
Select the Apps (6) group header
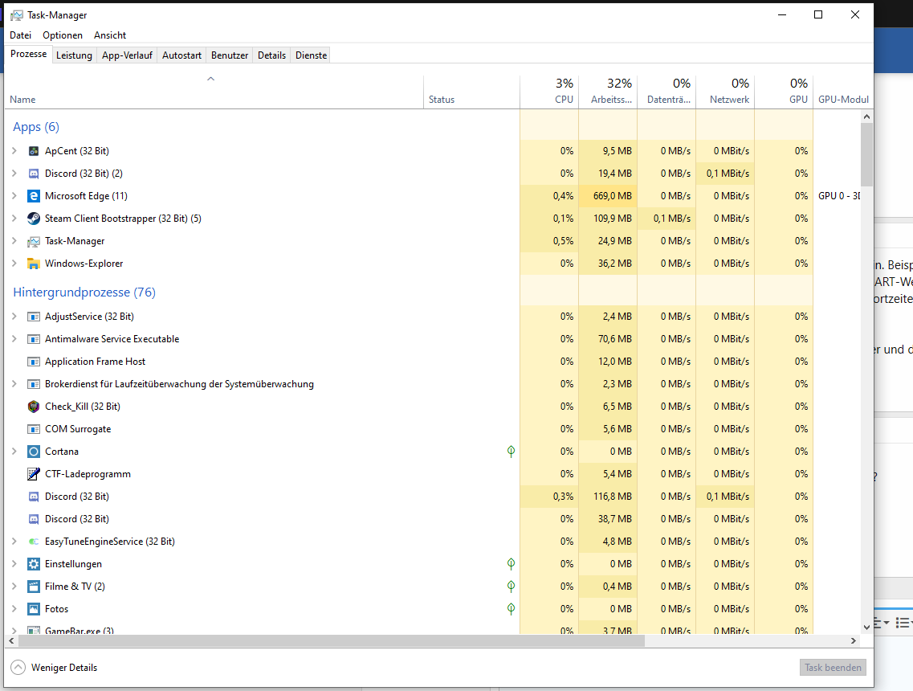(36, 127)
